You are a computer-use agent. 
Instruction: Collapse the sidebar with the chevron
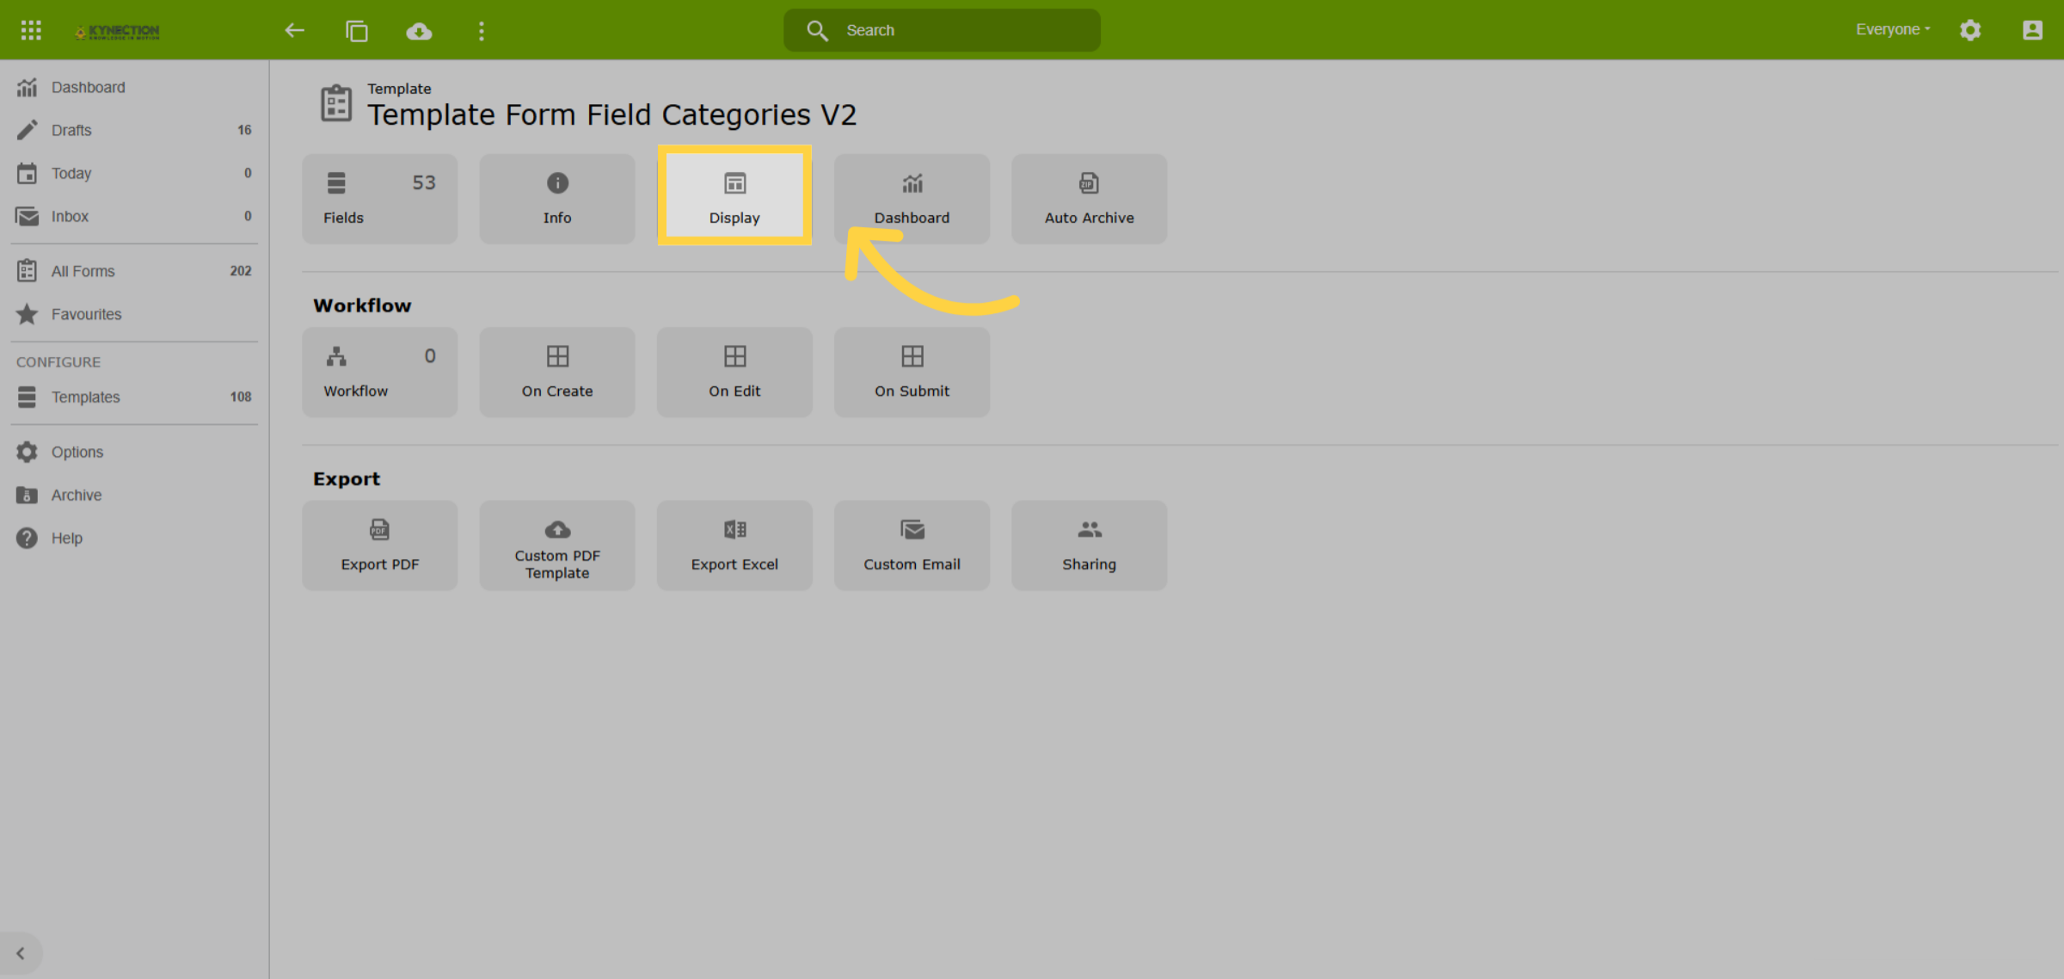point(21,953)
